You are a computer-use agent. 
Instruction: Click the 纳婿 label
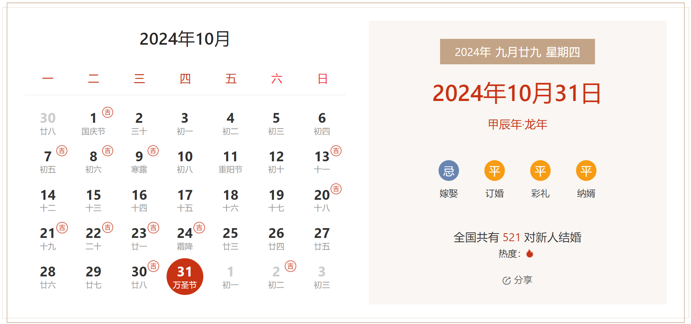(586, 193)
